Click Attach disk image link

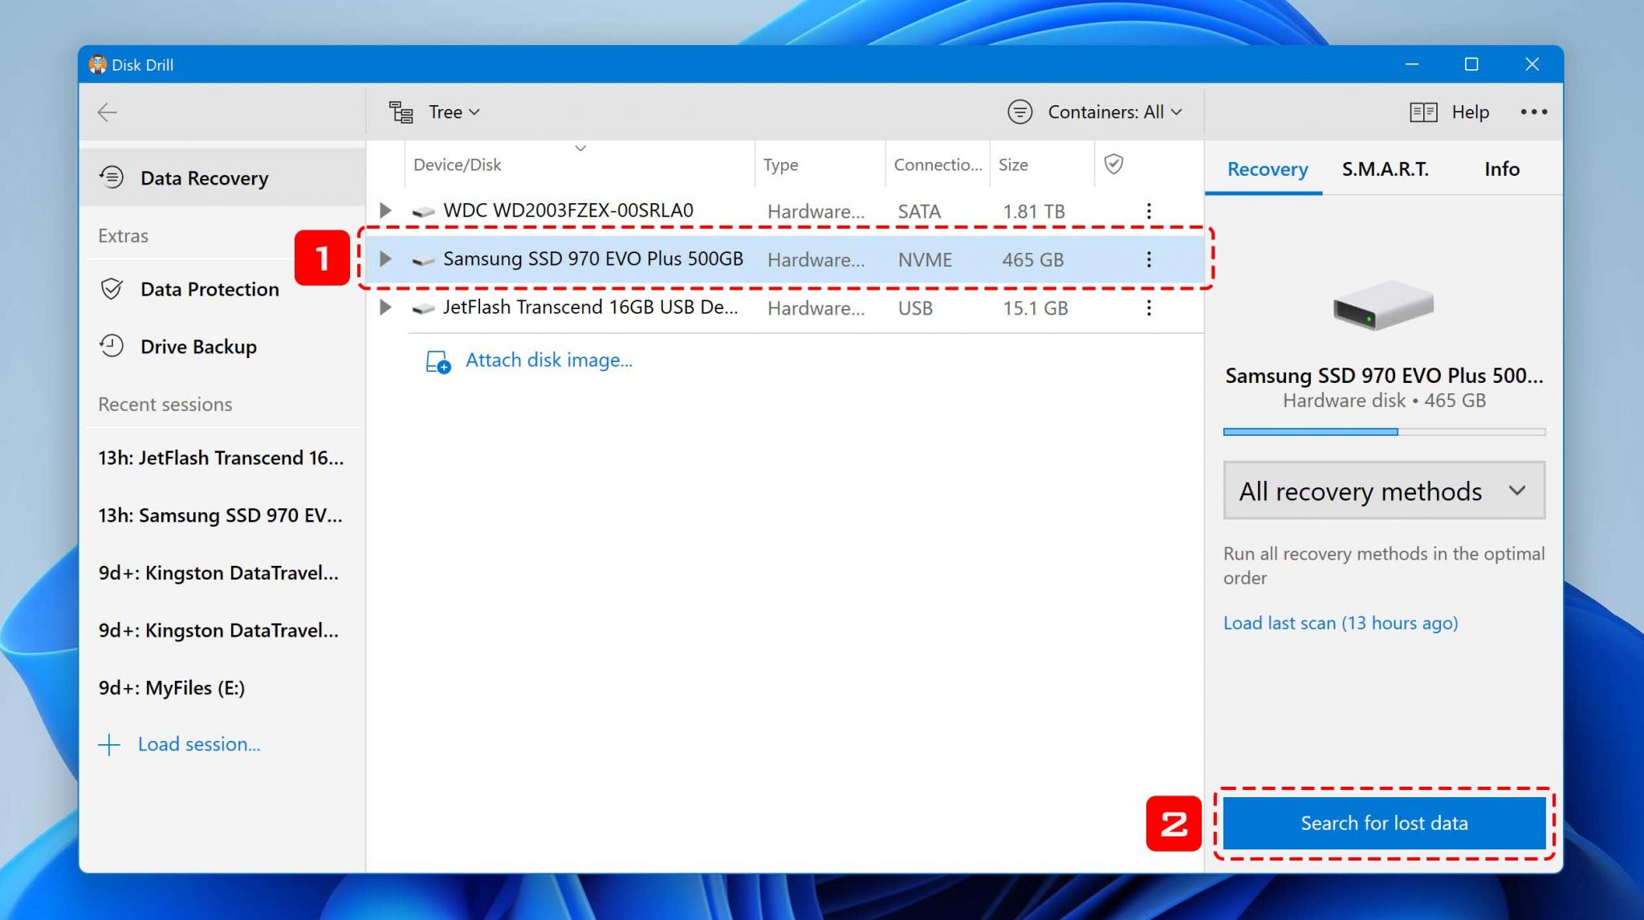pyautogui.click(x=549, y=360)
